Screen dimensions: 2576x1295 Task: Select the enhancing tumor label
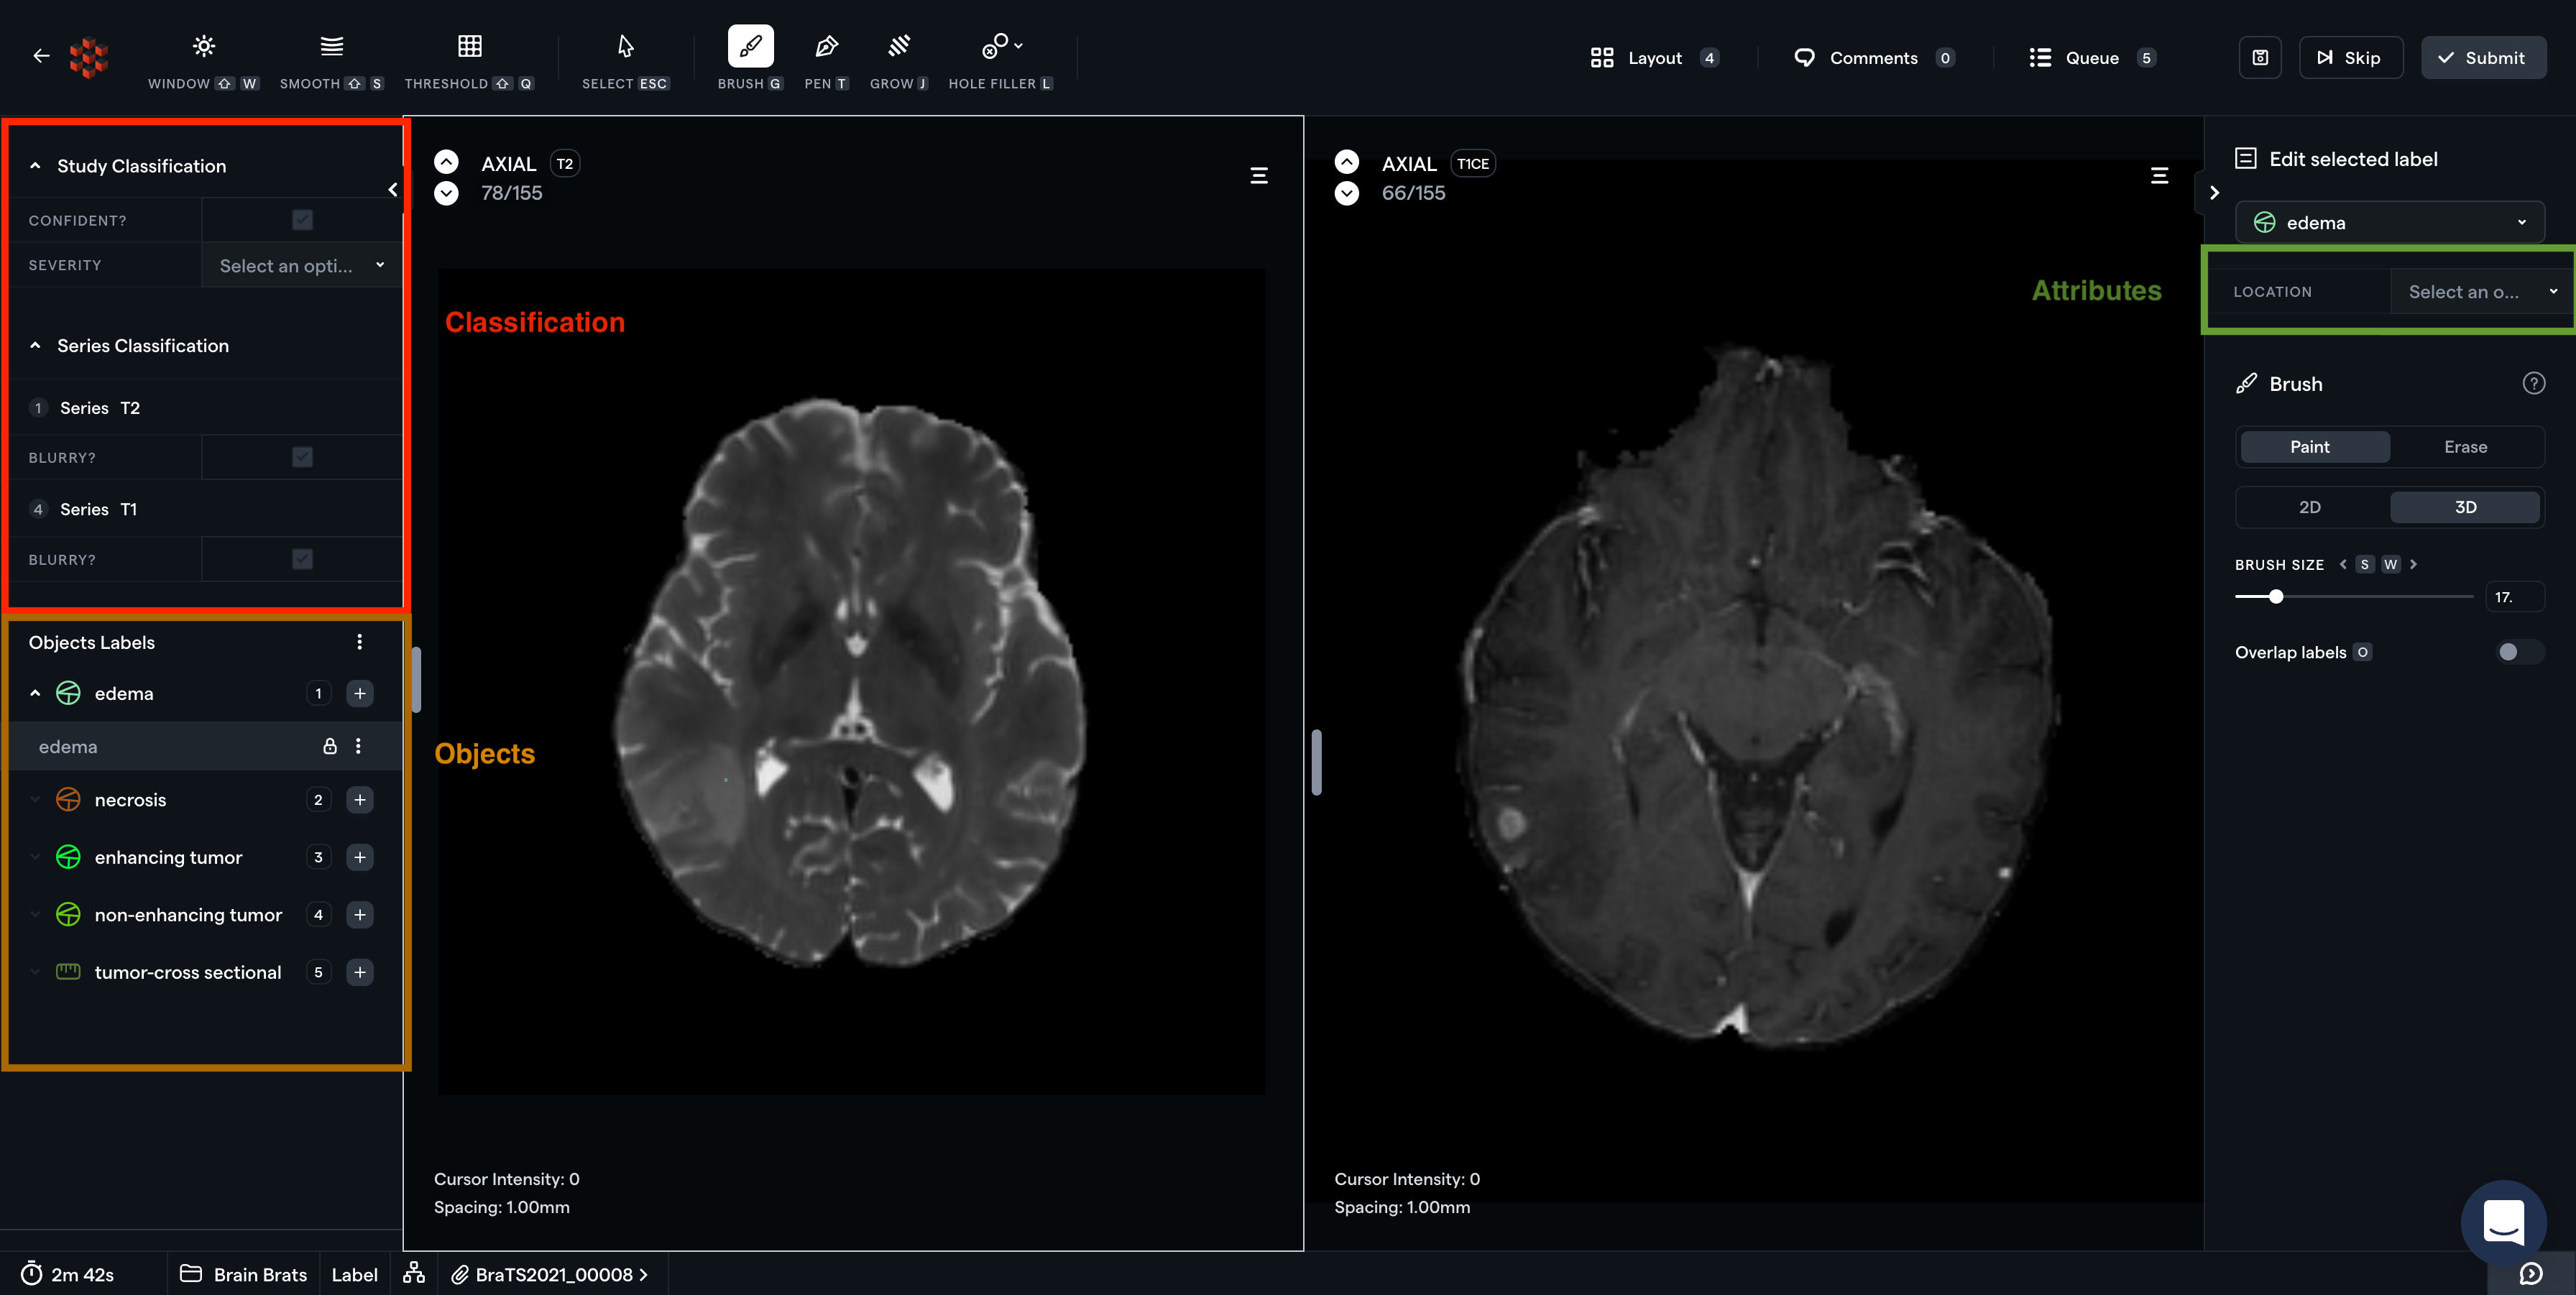tap(168, 857)
